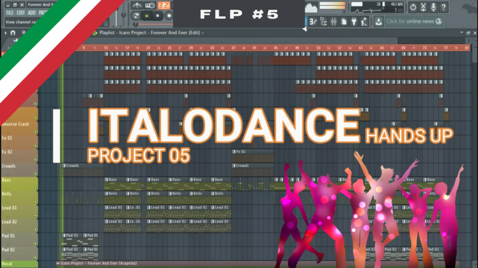This screenshot has height=268, width=478.
Task: Open the FILE menu
Action: 10,13
